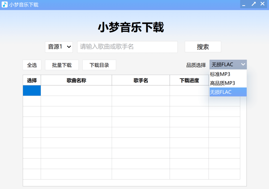This screenshot has width=269, height=189.
Task: Click the 选择 column header
Action: click(32, 80)
